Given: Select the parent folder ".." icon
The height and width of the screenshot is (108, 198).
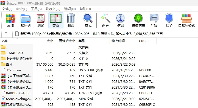Looking at the screenshot, I should [x=3, y=47].
